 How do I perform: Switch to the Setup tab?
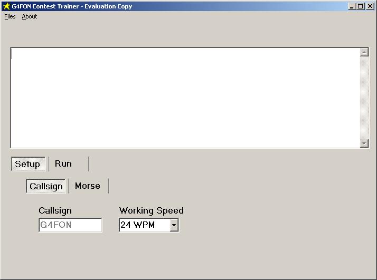click(x=28, y=164)
